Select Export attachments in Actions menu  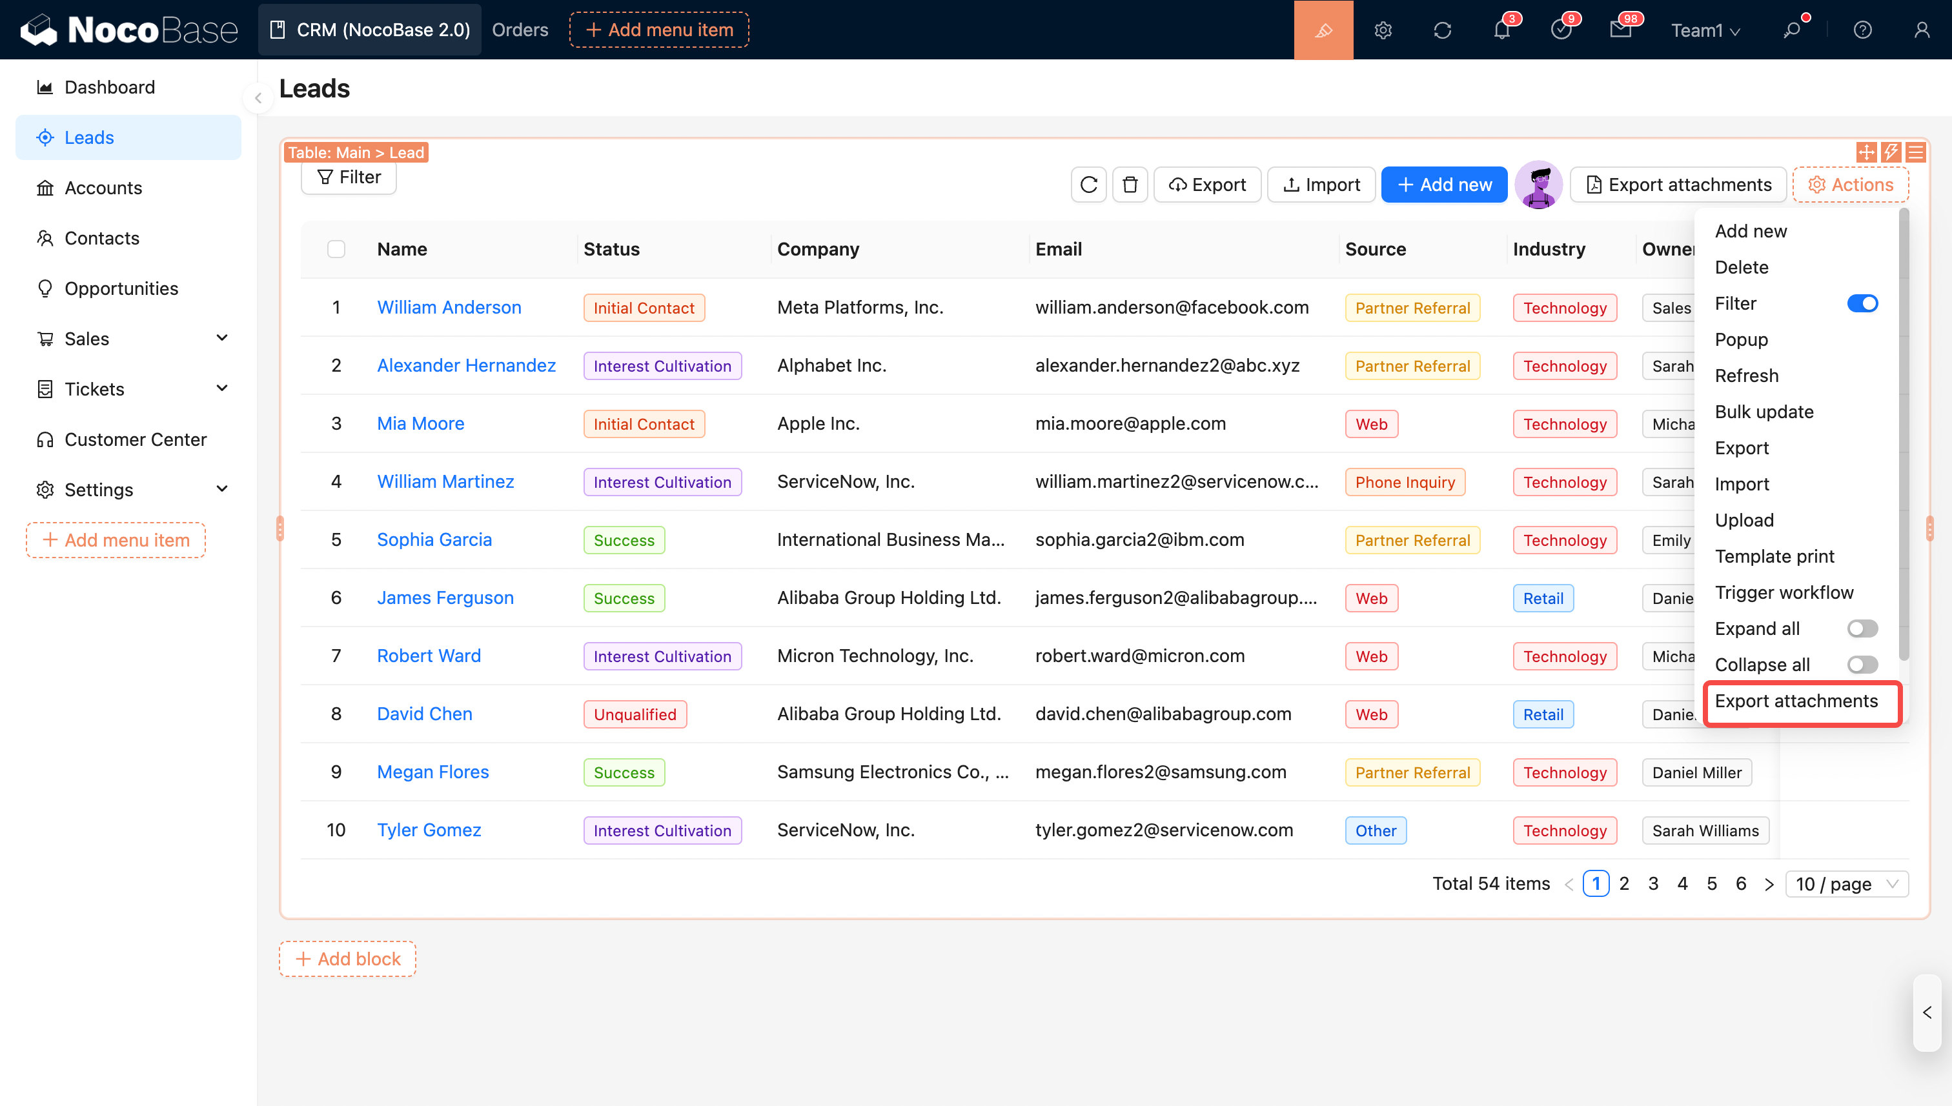1796,701
